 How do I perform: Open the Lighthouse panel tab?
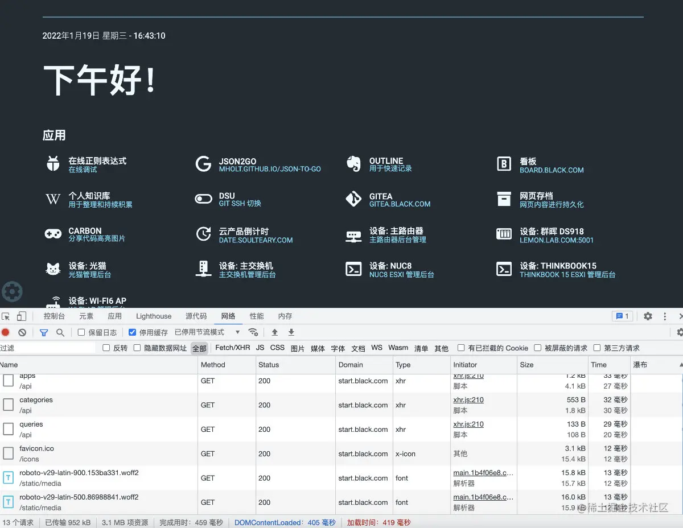coord(154,316)
